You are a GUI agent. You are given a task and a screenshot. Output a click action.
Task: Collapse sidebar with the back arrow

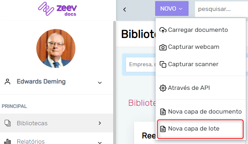click(125, 9)
